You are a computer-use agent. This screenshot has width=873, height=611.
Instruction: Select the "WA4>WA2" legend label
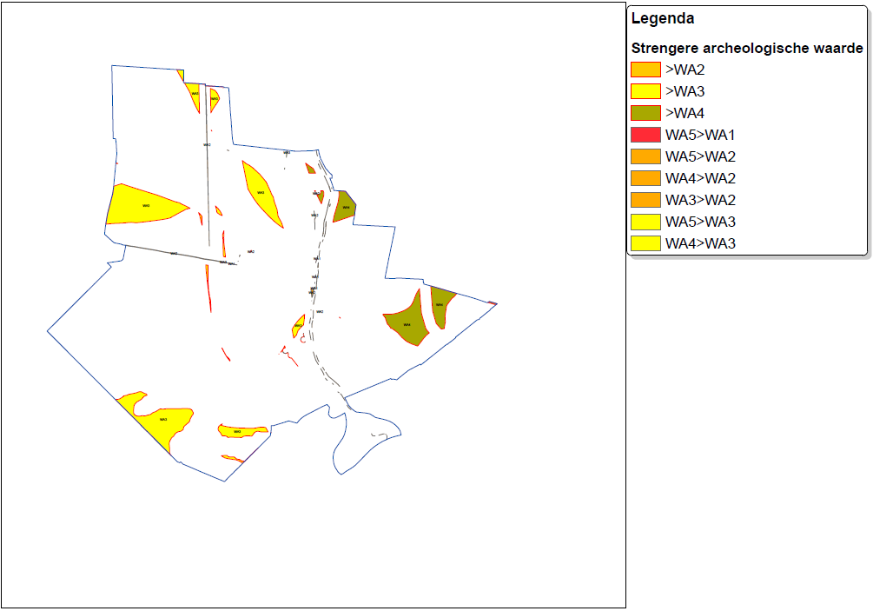coord(700,178)
